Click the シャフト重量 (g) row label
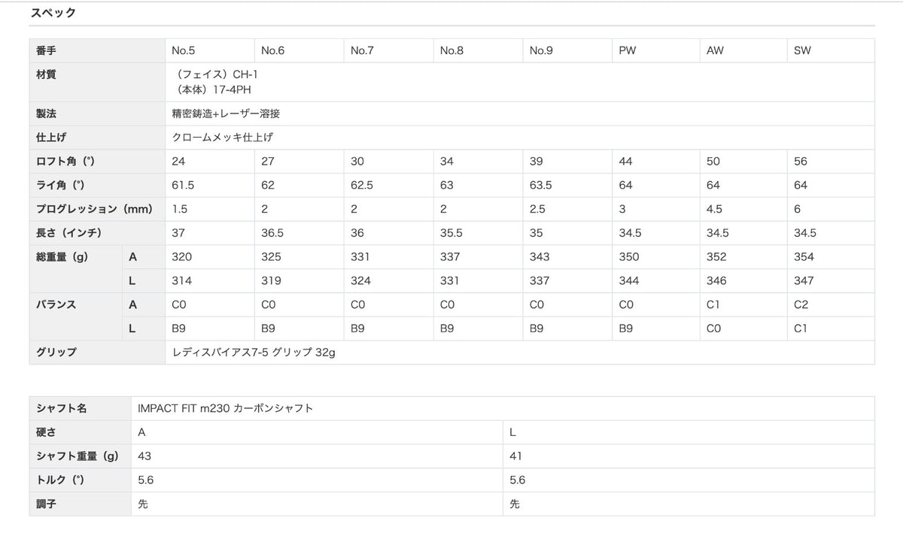 pyautogui.click(x=78, y=456)
